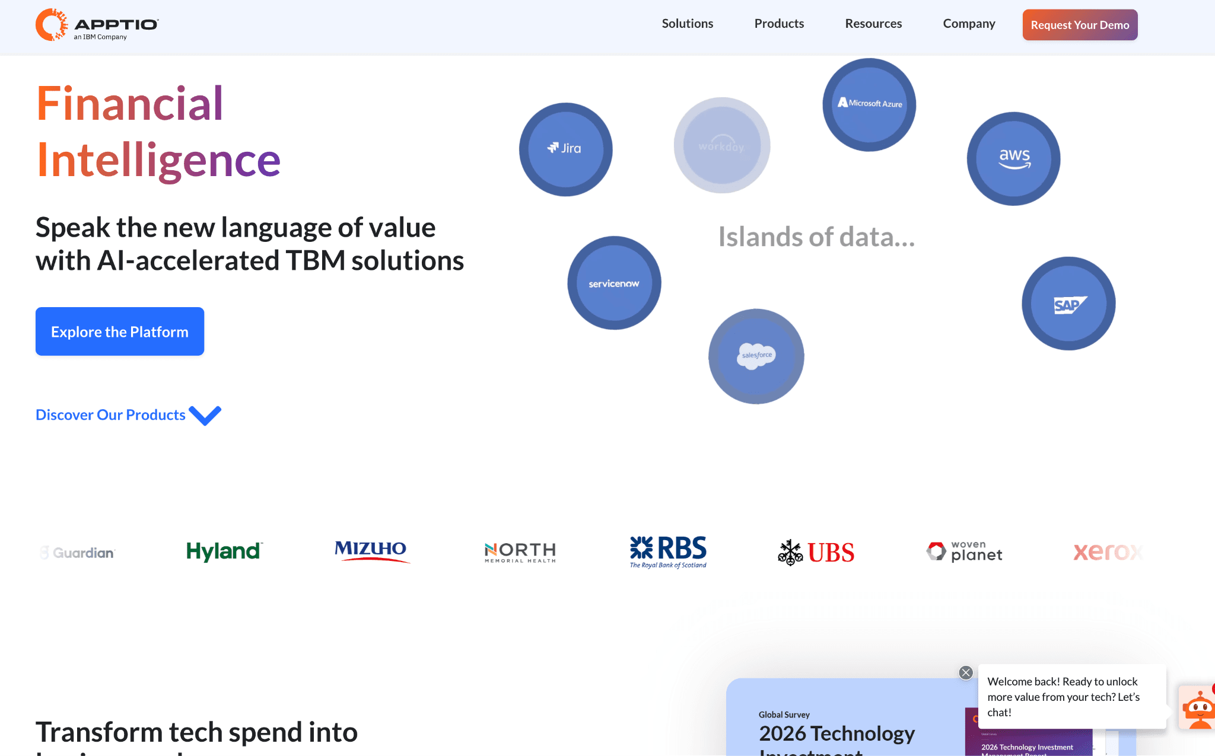Click 'Speak the new language of value' subheading
The width and height of the screenshot is (1215, 756).
[x=236, y=227]
